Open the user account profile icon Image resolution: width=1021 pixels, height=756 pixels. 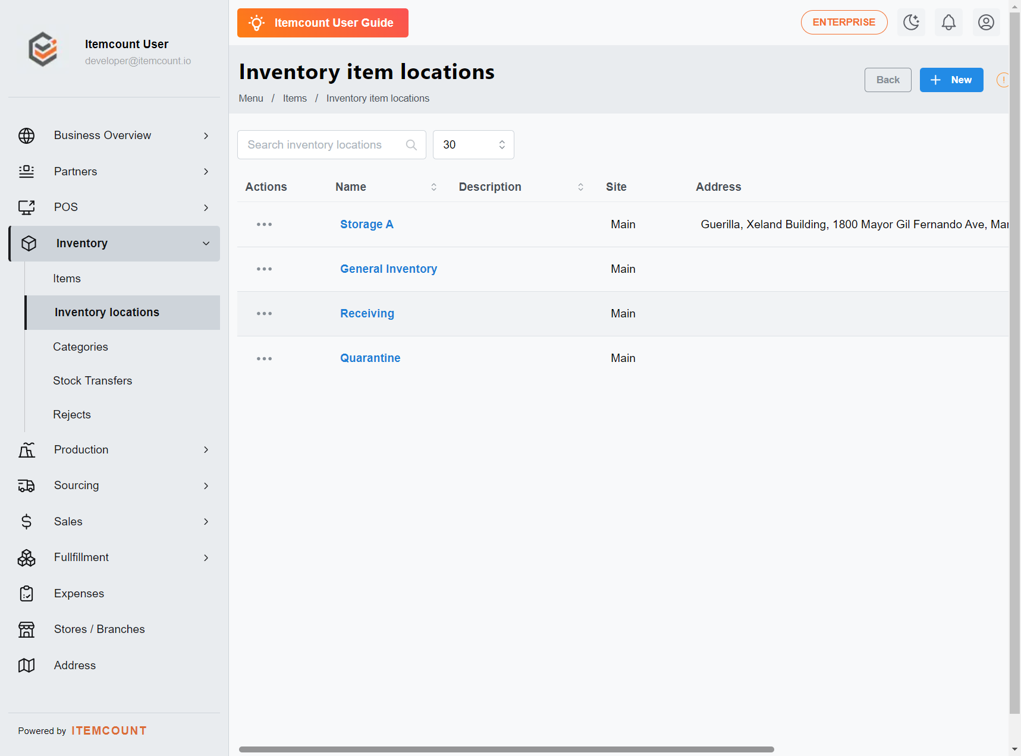[x=986, y=23]
